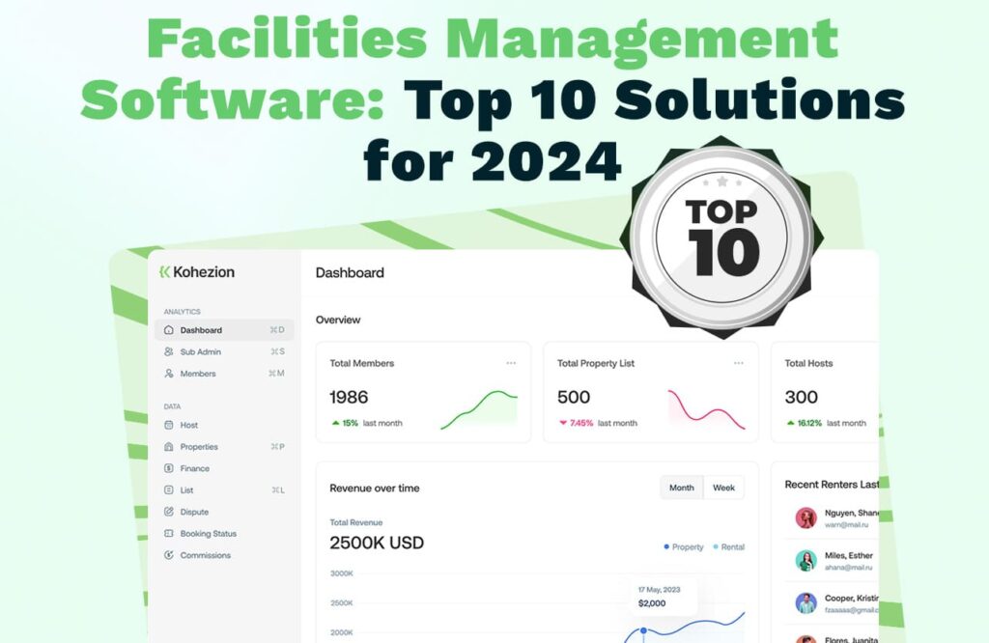Viewport: 989px width, 643px height.
Task: Open Total Members card options menu
Action: (511, 363)
